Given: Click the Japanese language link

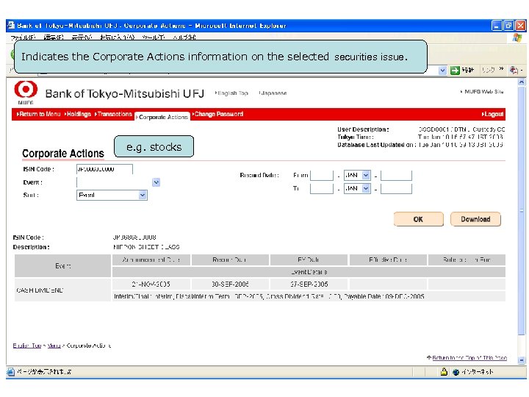Looking at the screenshot, I should [273, 93].
